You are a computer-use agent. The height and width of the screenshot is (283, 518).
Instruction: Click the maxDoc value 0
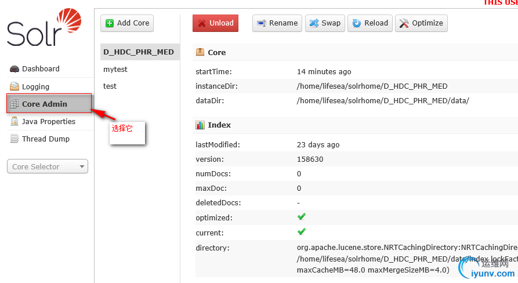coord(299,188)
